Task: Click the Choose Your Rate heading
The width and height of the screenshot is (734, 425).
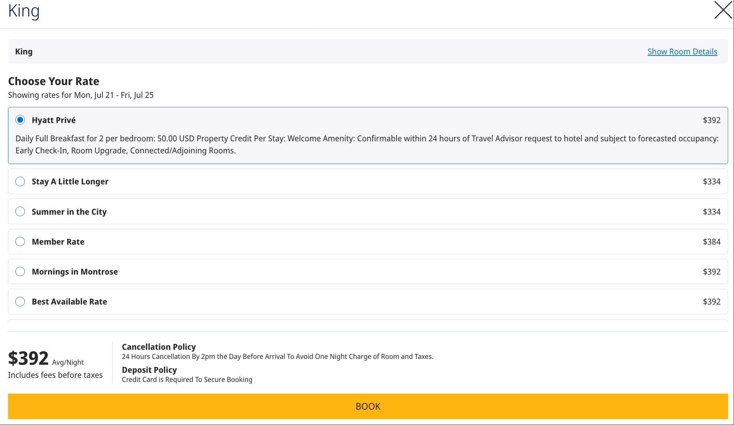Action: tap(54, 81)
